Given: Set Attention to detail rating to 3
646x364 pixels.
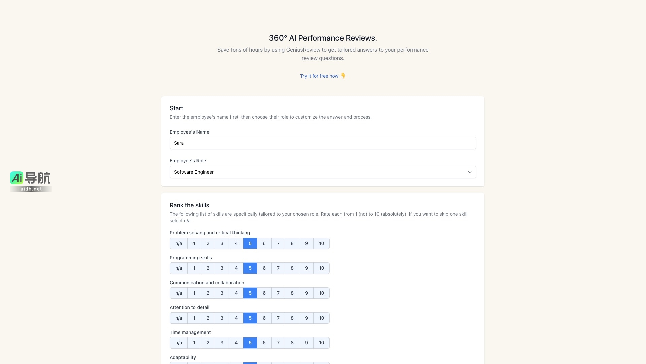Looking at the screenshot, I should click(222, 318).
